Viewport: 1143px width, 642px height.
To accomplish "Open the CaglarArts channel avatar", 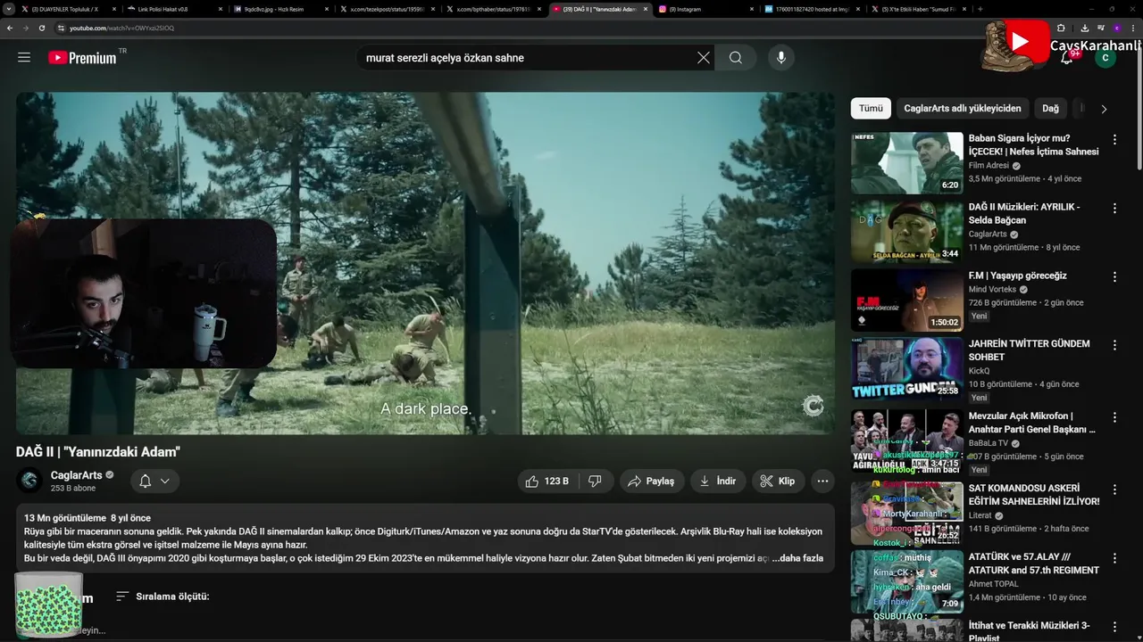I will [29, 481].
